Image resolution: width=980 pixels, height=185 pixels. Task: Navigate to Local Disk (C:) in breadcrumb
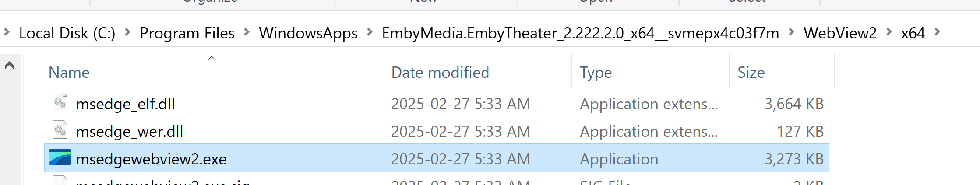tap(67, 33)
